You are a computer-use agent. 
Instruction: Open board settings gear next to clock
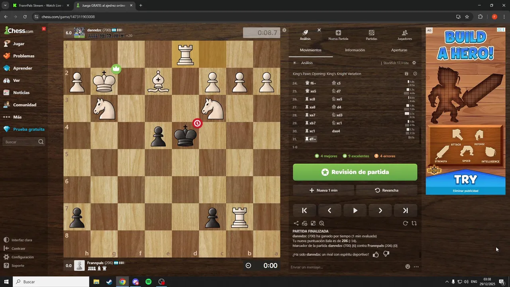point(284,30)
